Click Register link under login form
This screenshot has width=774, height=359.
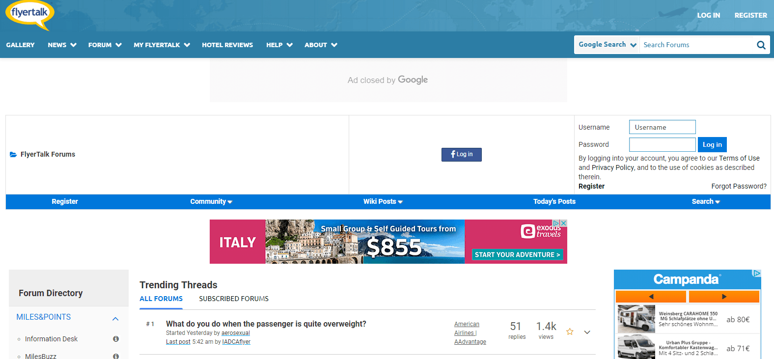pos(591,186)
